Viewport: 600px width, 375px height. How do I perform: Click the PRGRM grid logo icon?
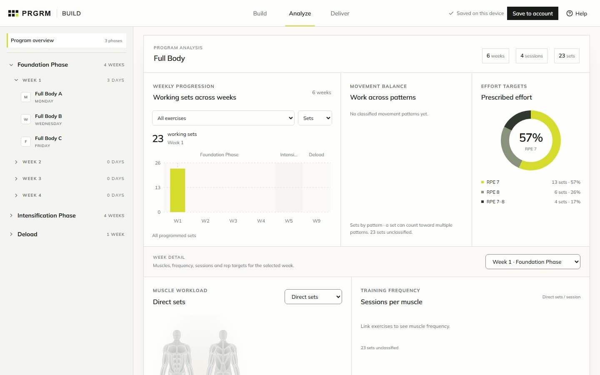[13, 13]
